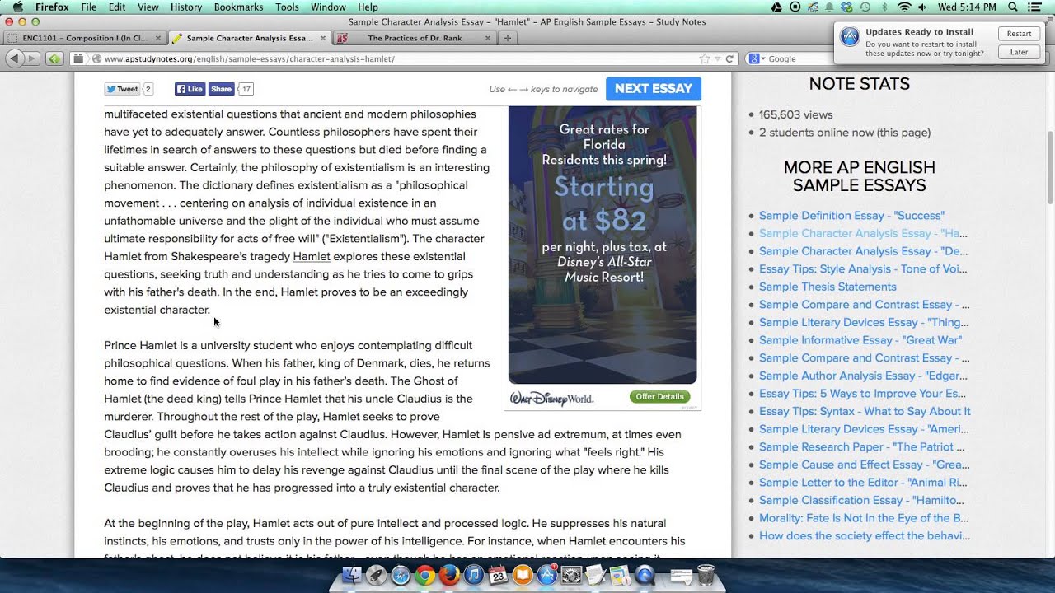Open Essay Tips: Syntax - What to Say link
Screen dimensions: 1055x593
point(865,411)
